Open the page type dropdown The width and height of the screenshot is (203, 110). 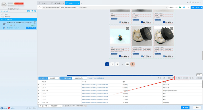[54, 78]
